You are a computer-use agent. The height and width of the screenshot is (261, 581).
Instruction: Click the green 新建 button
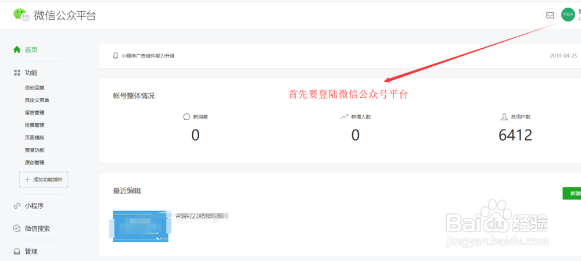pos(572,194)
